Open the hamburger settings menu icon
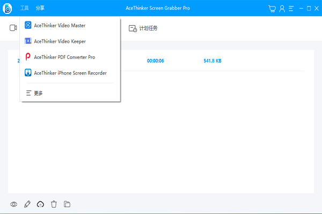The width and height of the screenshot is (322, 214). pos(291,9)
